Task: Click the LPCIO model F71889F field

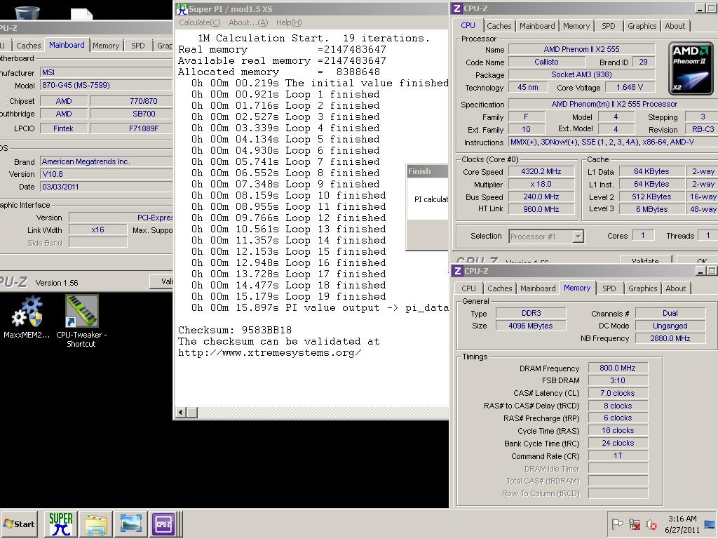Action: (x=131, y=128)
